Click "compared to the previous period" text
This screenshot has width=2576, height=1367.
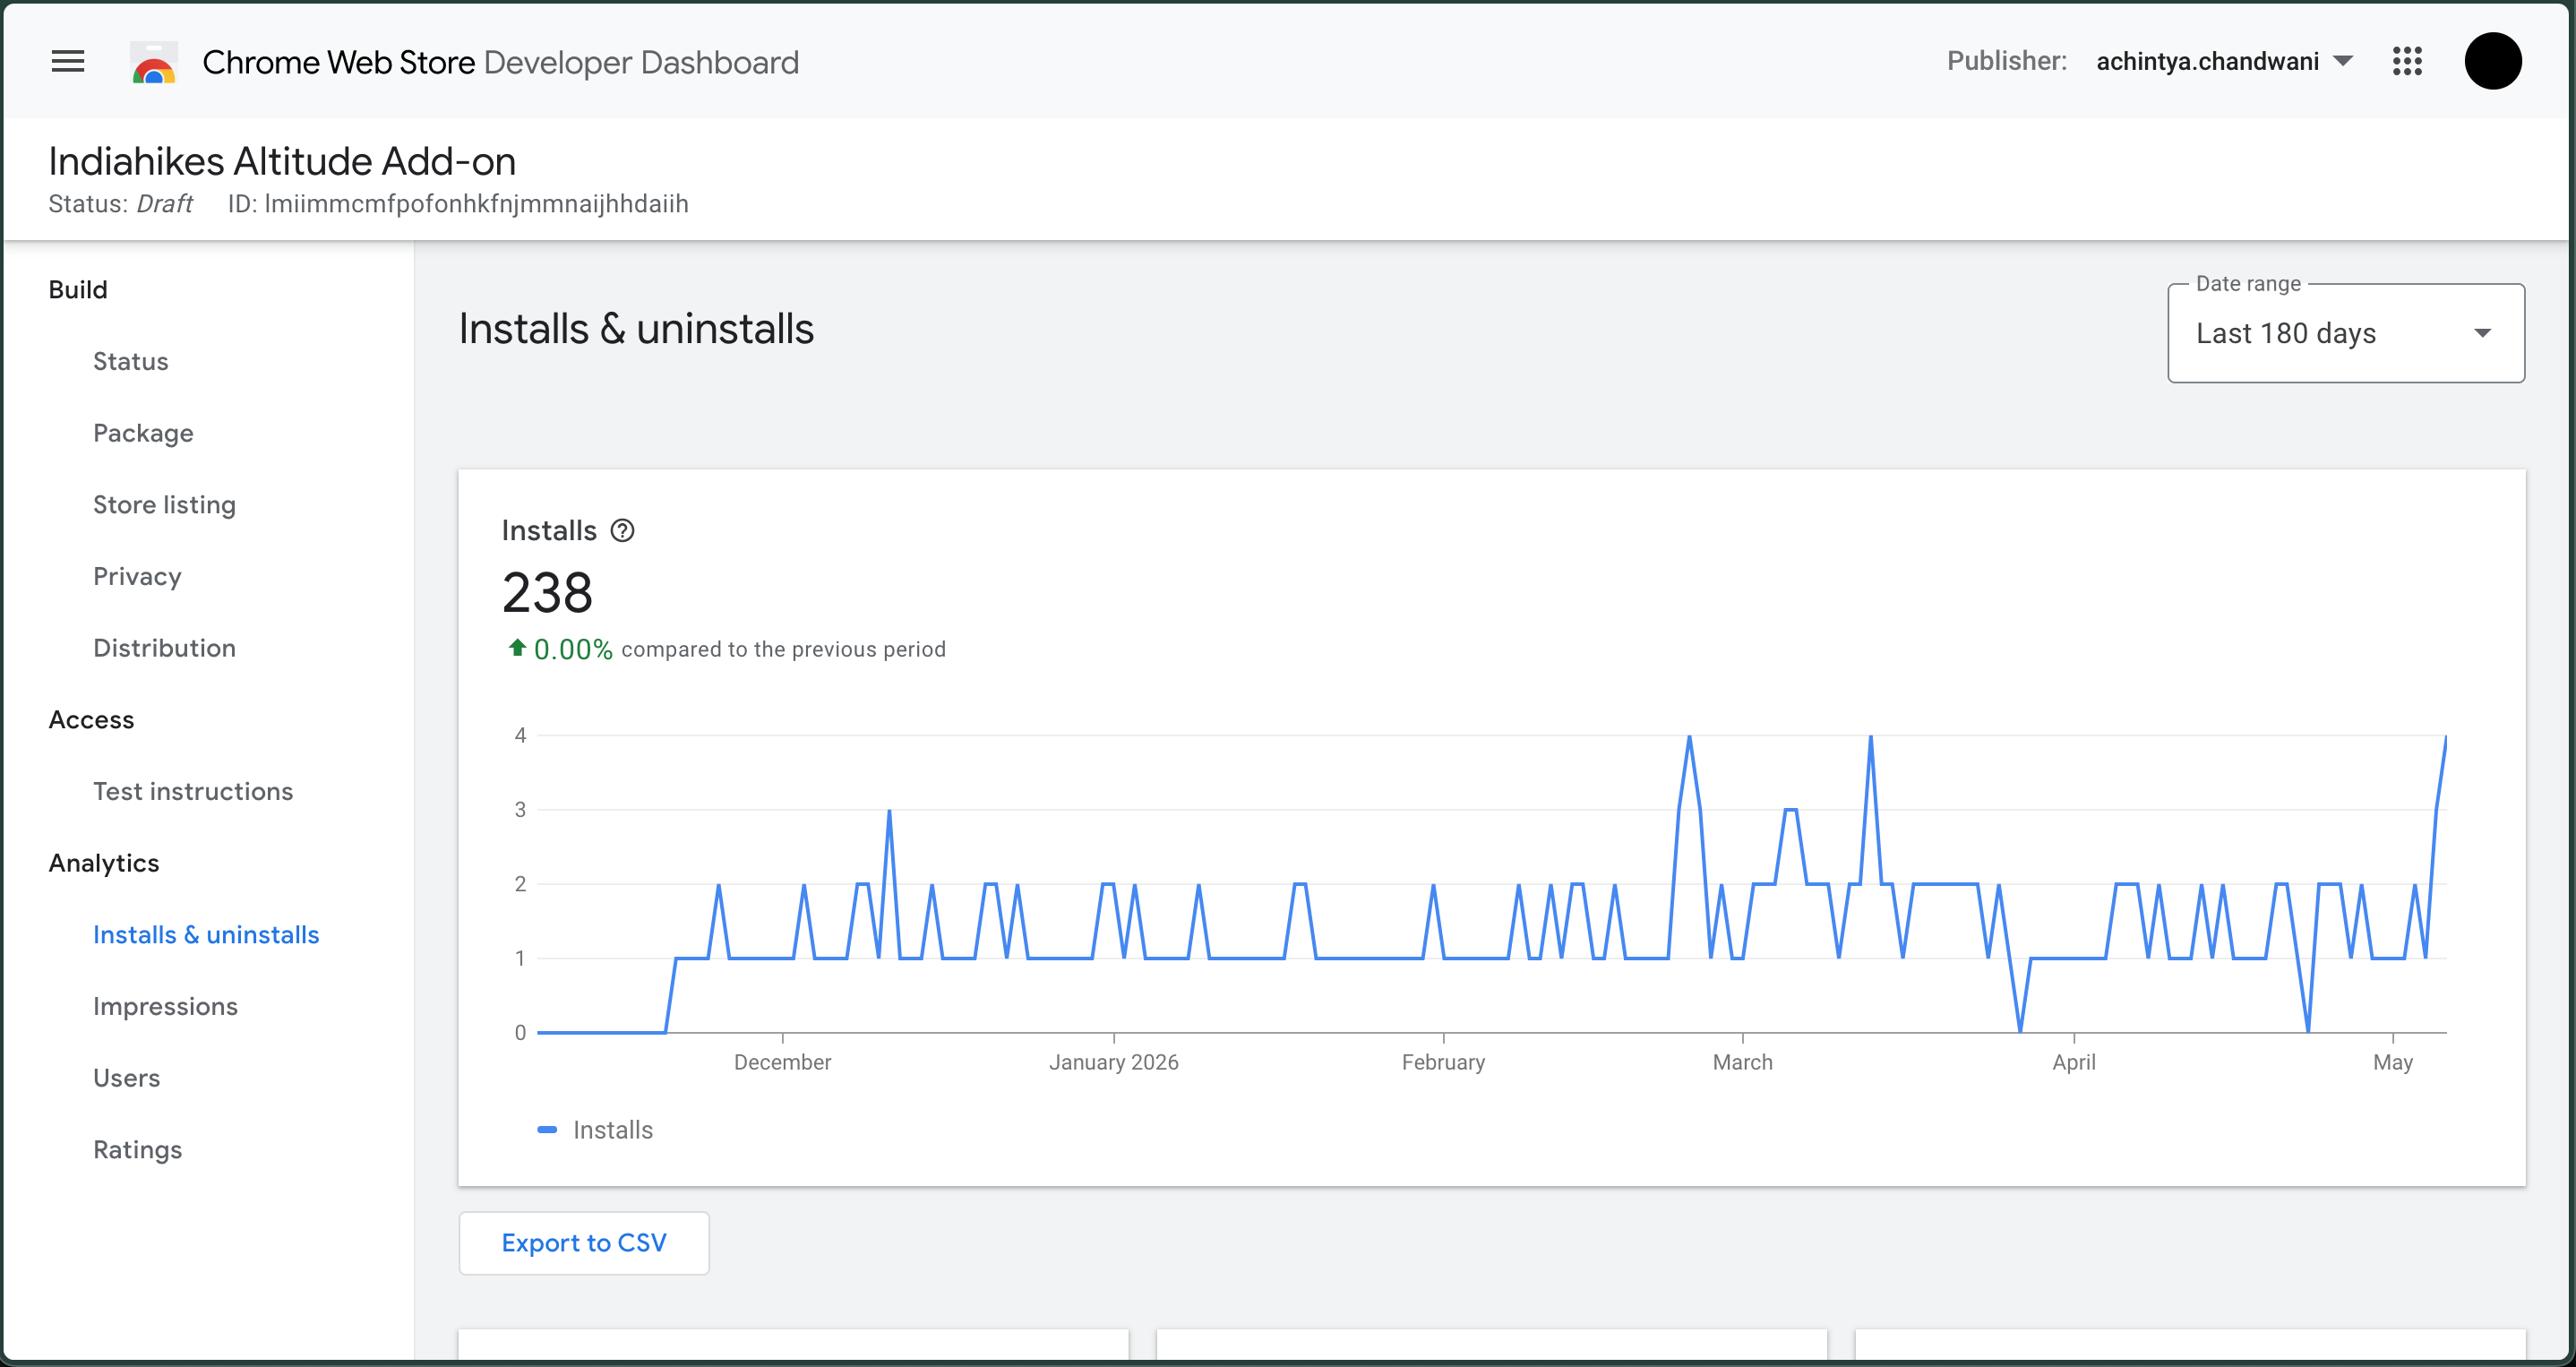click(x=783, y=649)
